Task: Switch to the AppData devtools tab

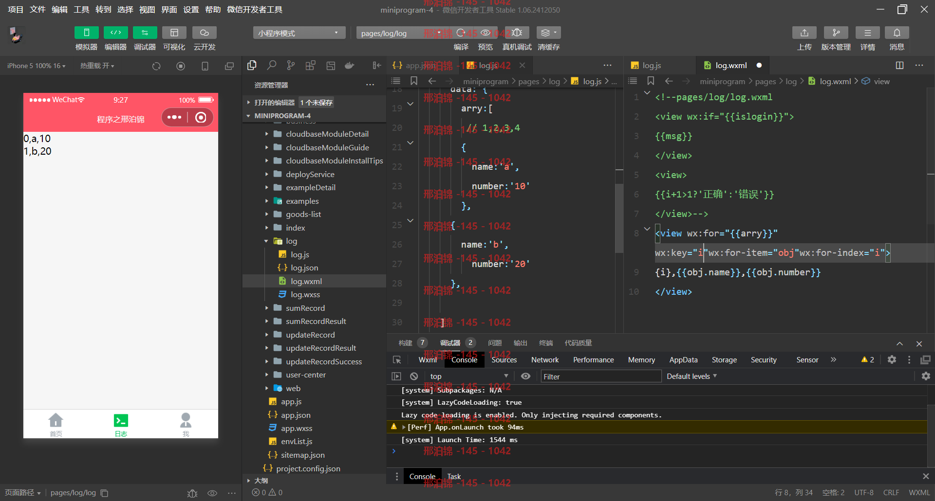Action: [x=683, y=360]
